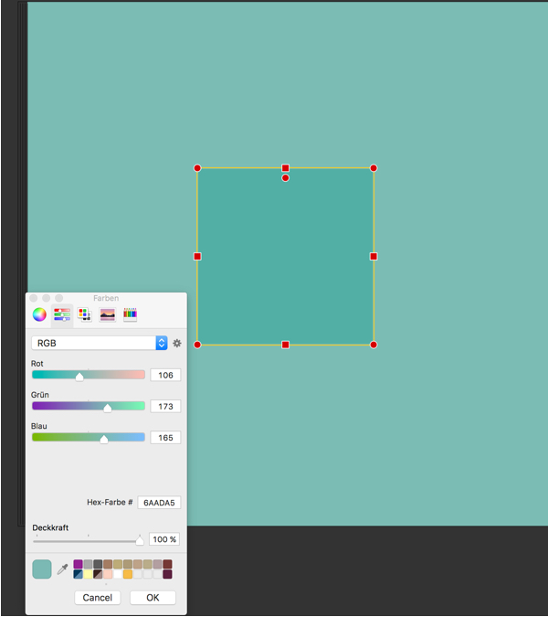Viewport: 548px width, 617px height.
Task: Confirm the color with OK
Action: [x=153, y=598]
